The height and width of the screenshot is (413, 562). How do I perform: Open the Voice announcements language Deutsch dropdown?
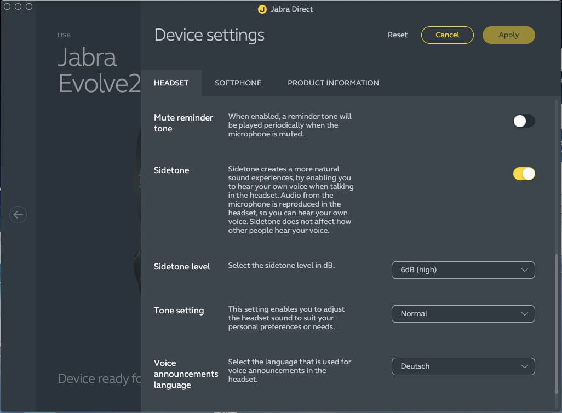pyautogui.click(x=463, y=366)
